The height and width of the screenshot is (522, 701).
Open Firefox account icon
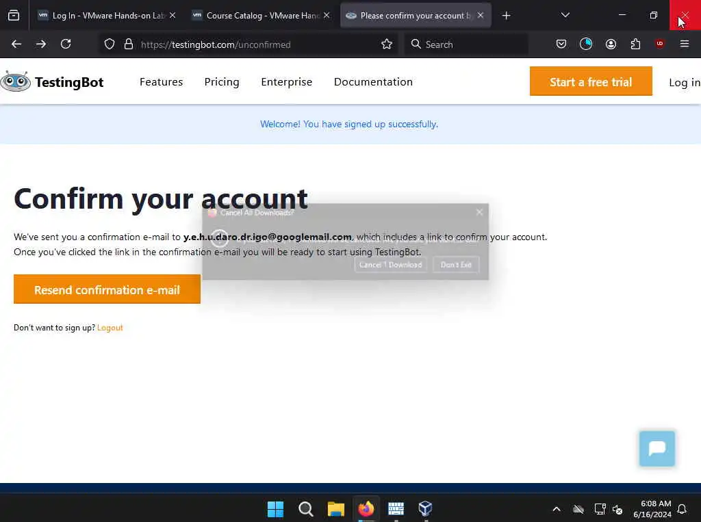[611, 44]
